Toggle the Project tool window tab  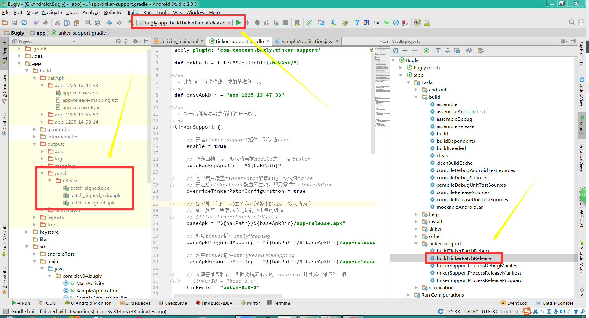4,54
